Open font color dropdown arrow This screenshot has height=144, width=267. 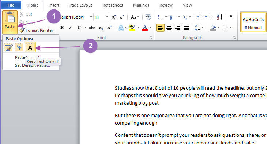151,28
